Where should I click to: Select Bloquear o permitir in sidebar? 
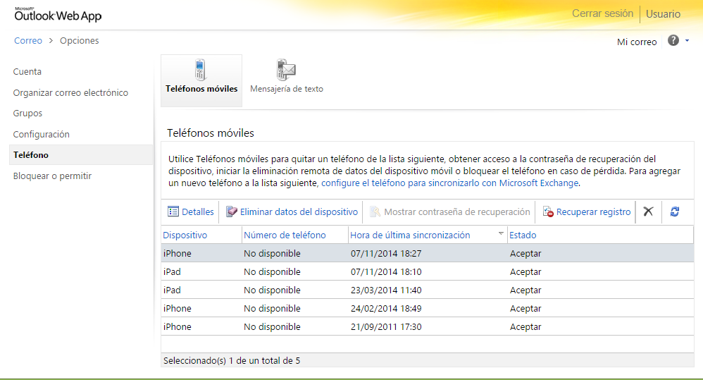[52, 176]
